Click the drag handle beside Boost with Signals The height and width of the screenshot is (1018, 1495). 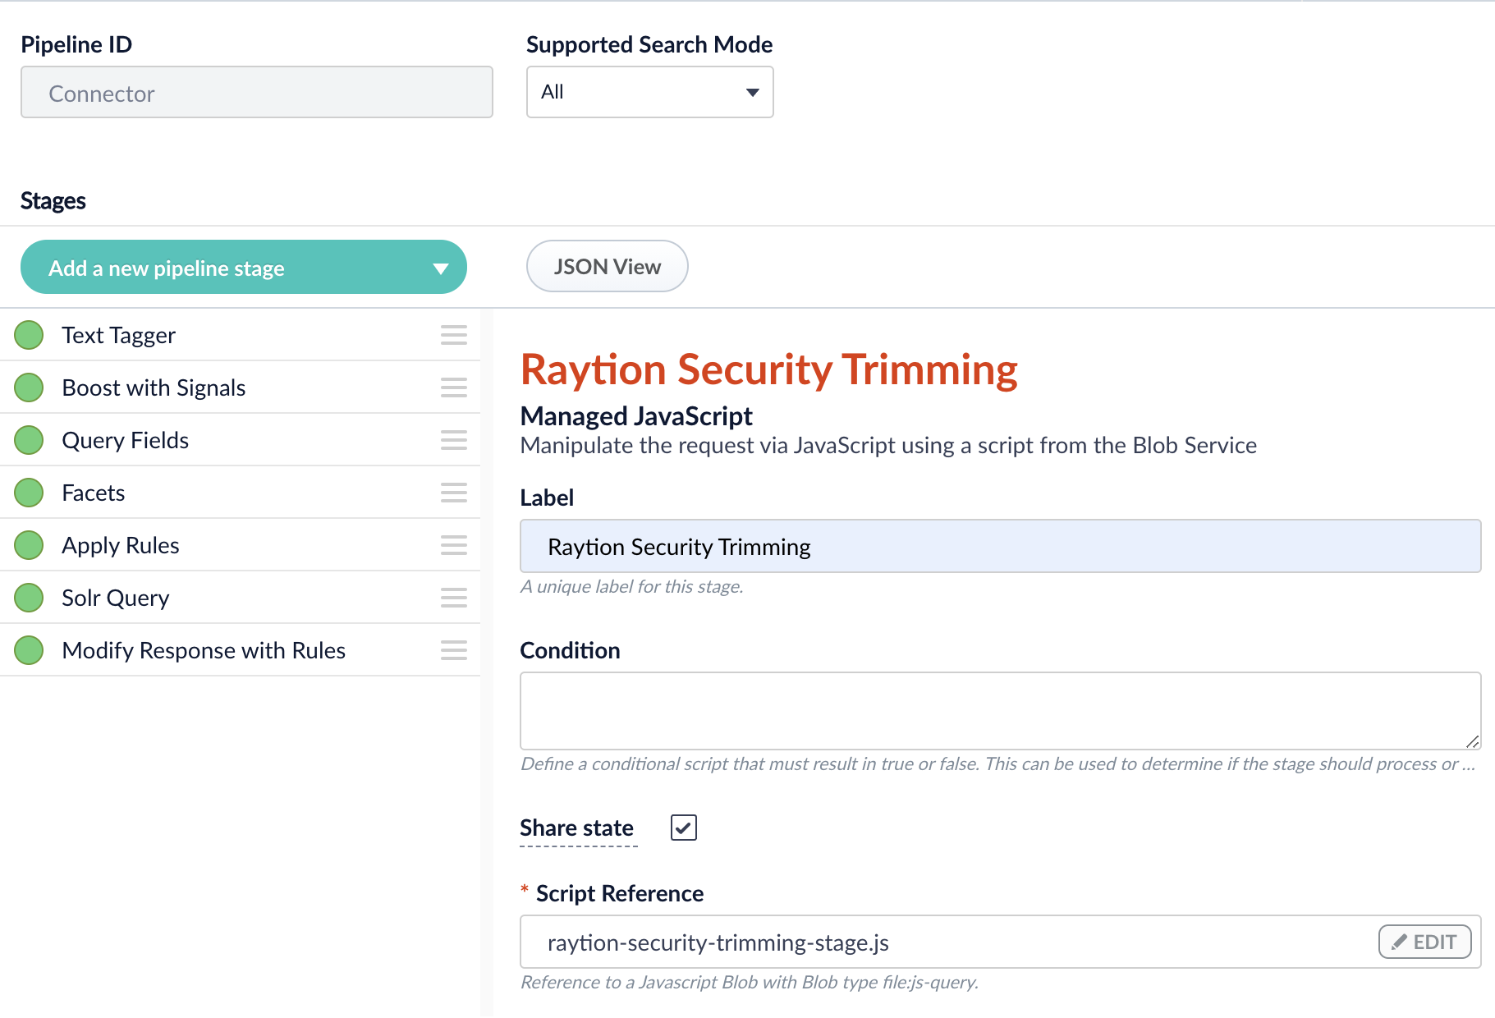[x=453, y=387]
